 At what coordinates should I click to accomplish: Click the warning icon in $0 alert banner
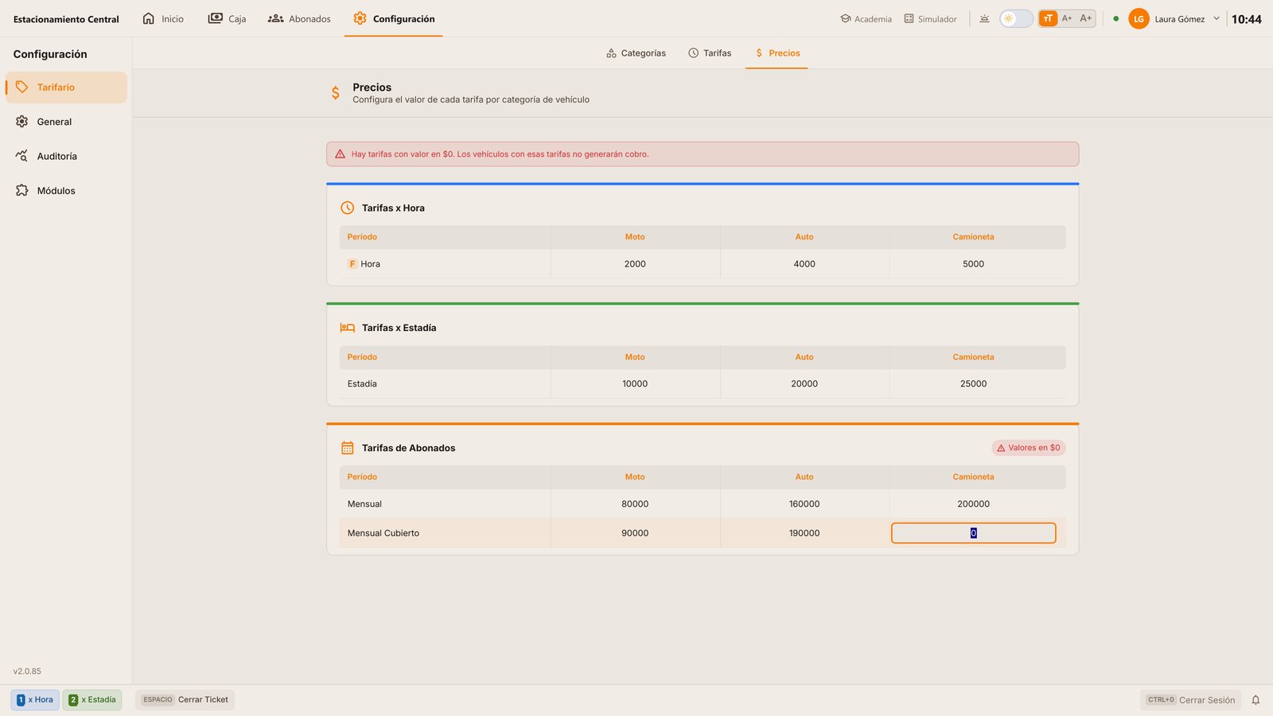point(340,154)
